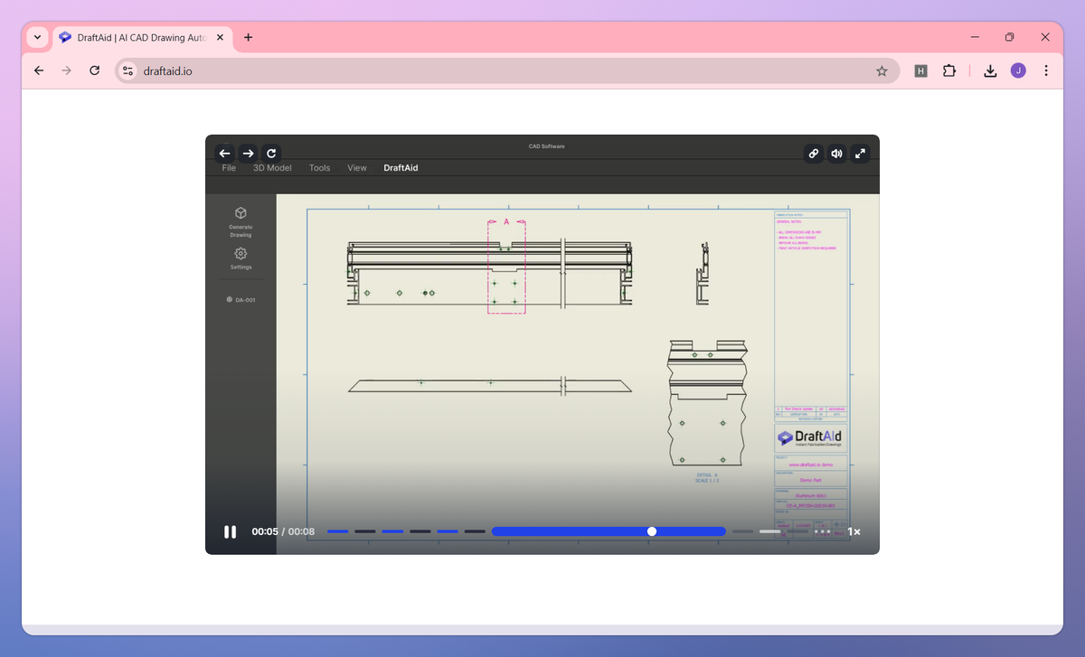The height and width of the screenshot is (657, 1085).
Task: Expand the video to fullscreen
Action: (859, 154)
